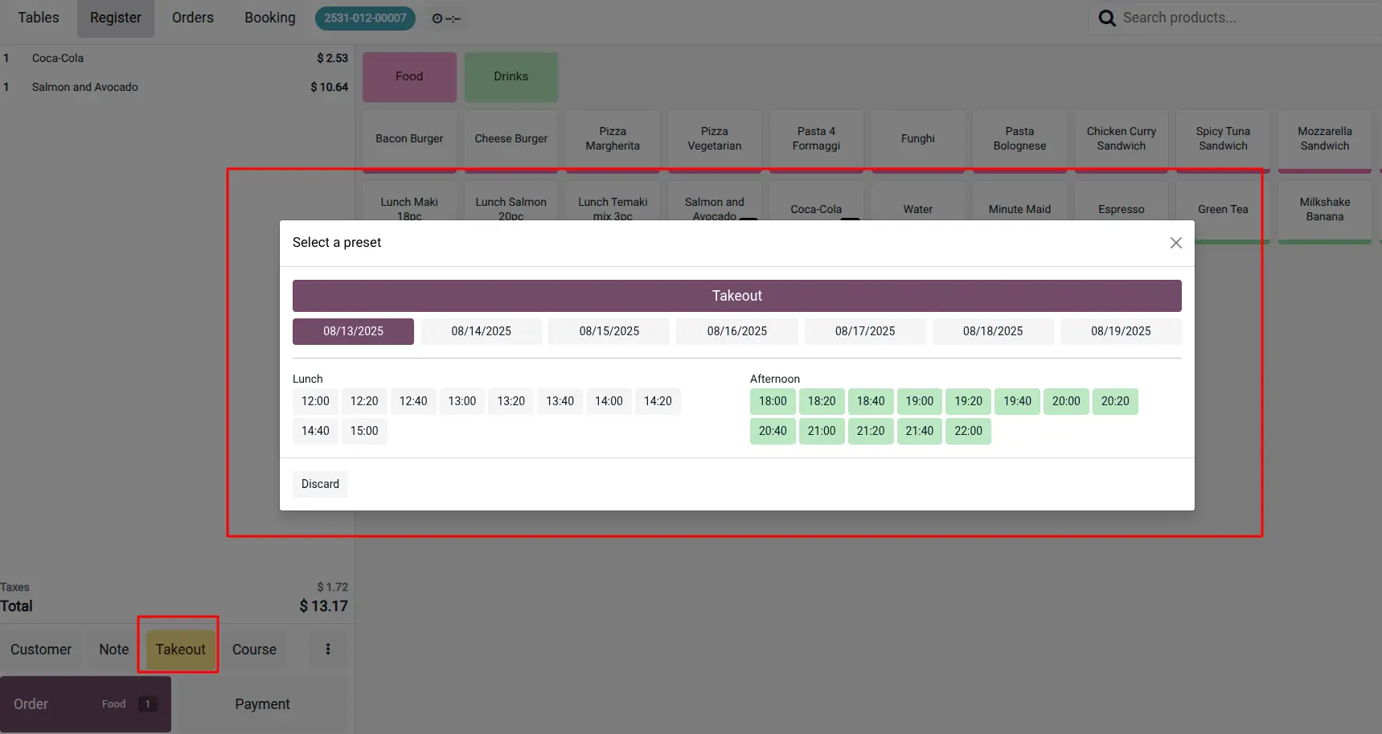The height and width of the screenshot is (734, 1382).
Task: Switch to the Tables tab
Action: click(x=39, y=18)
